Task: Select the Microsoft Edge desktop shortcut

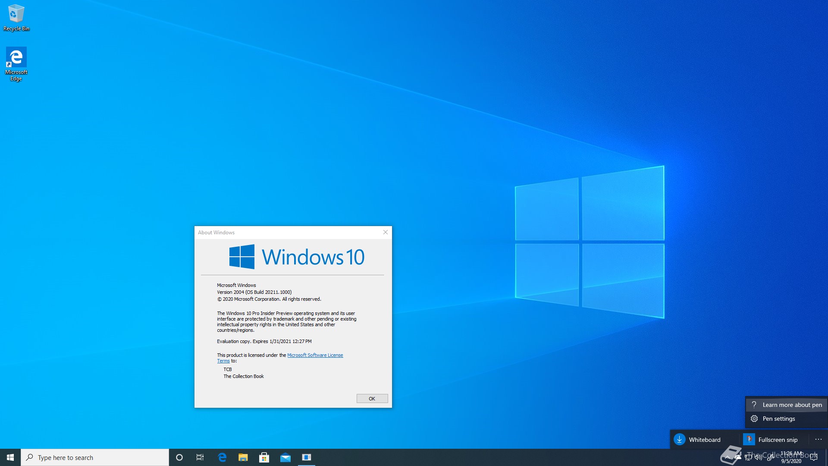Action: point(16,64)
